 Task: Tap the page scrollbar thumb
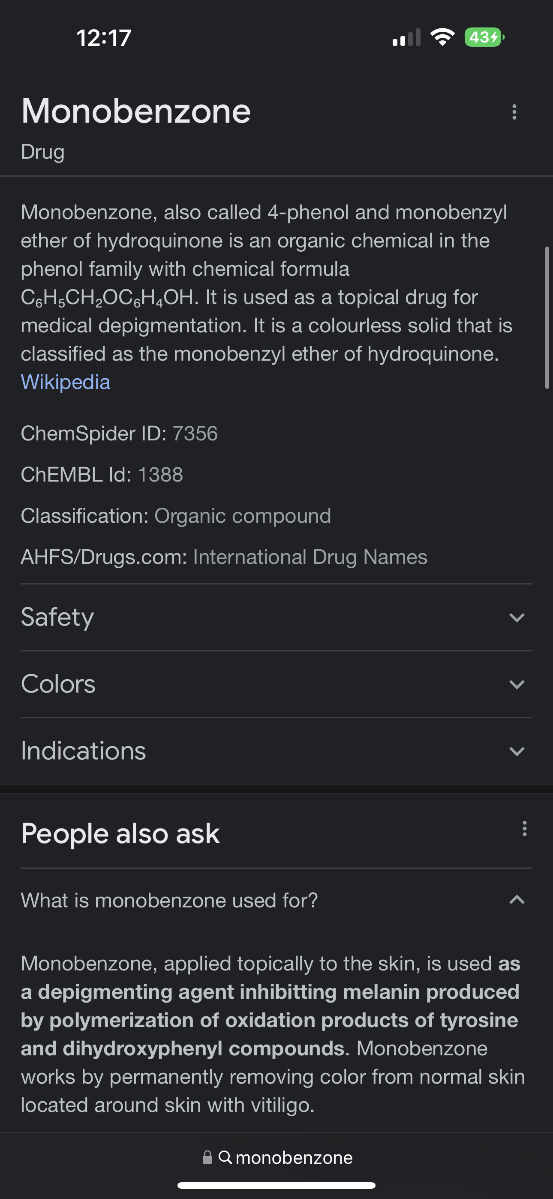pyautogui.click(x=547, y=317)
